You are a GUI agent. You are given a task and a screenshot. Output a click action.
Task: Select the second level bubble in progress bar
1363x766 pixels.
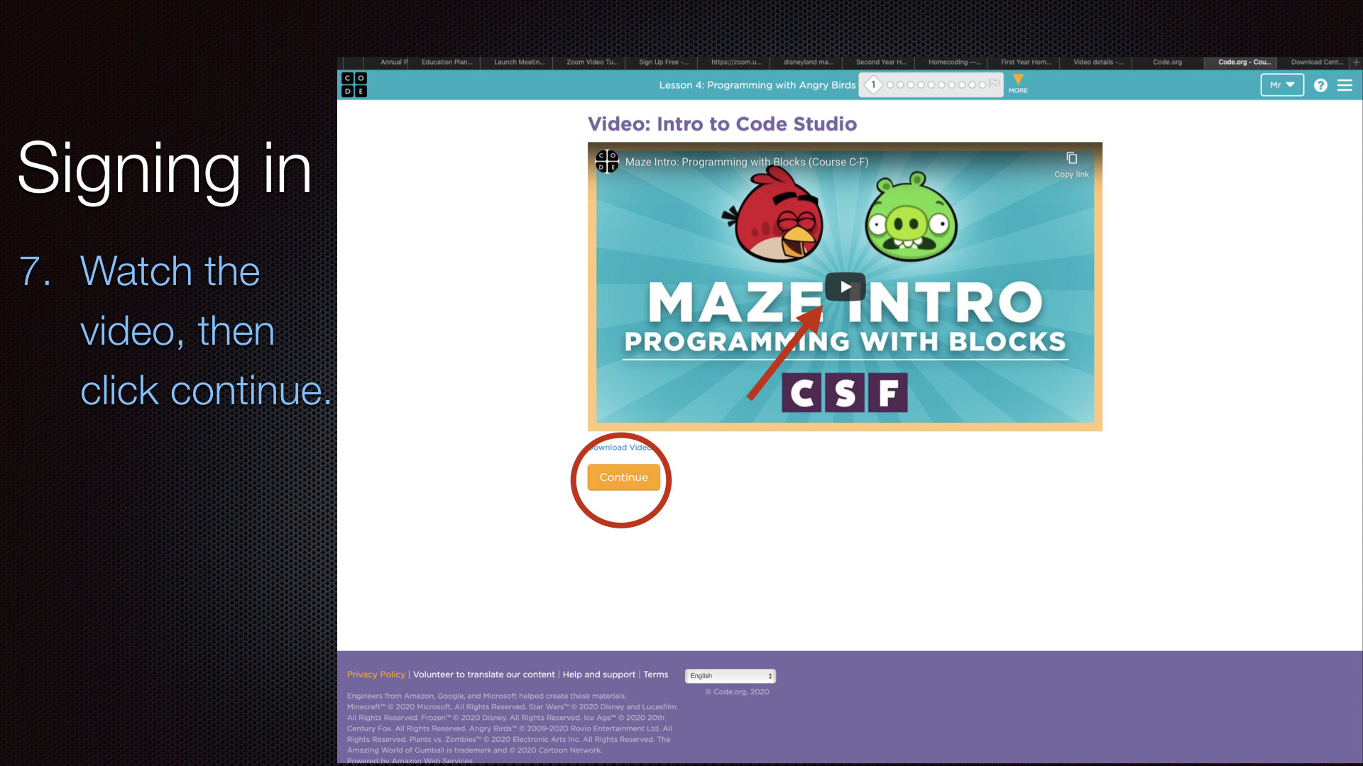click(890, 84)
